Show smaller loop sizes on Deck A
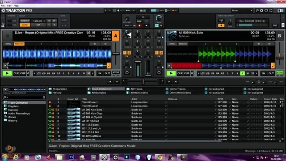This screenshot has width=286, height=161. [34, 73]
